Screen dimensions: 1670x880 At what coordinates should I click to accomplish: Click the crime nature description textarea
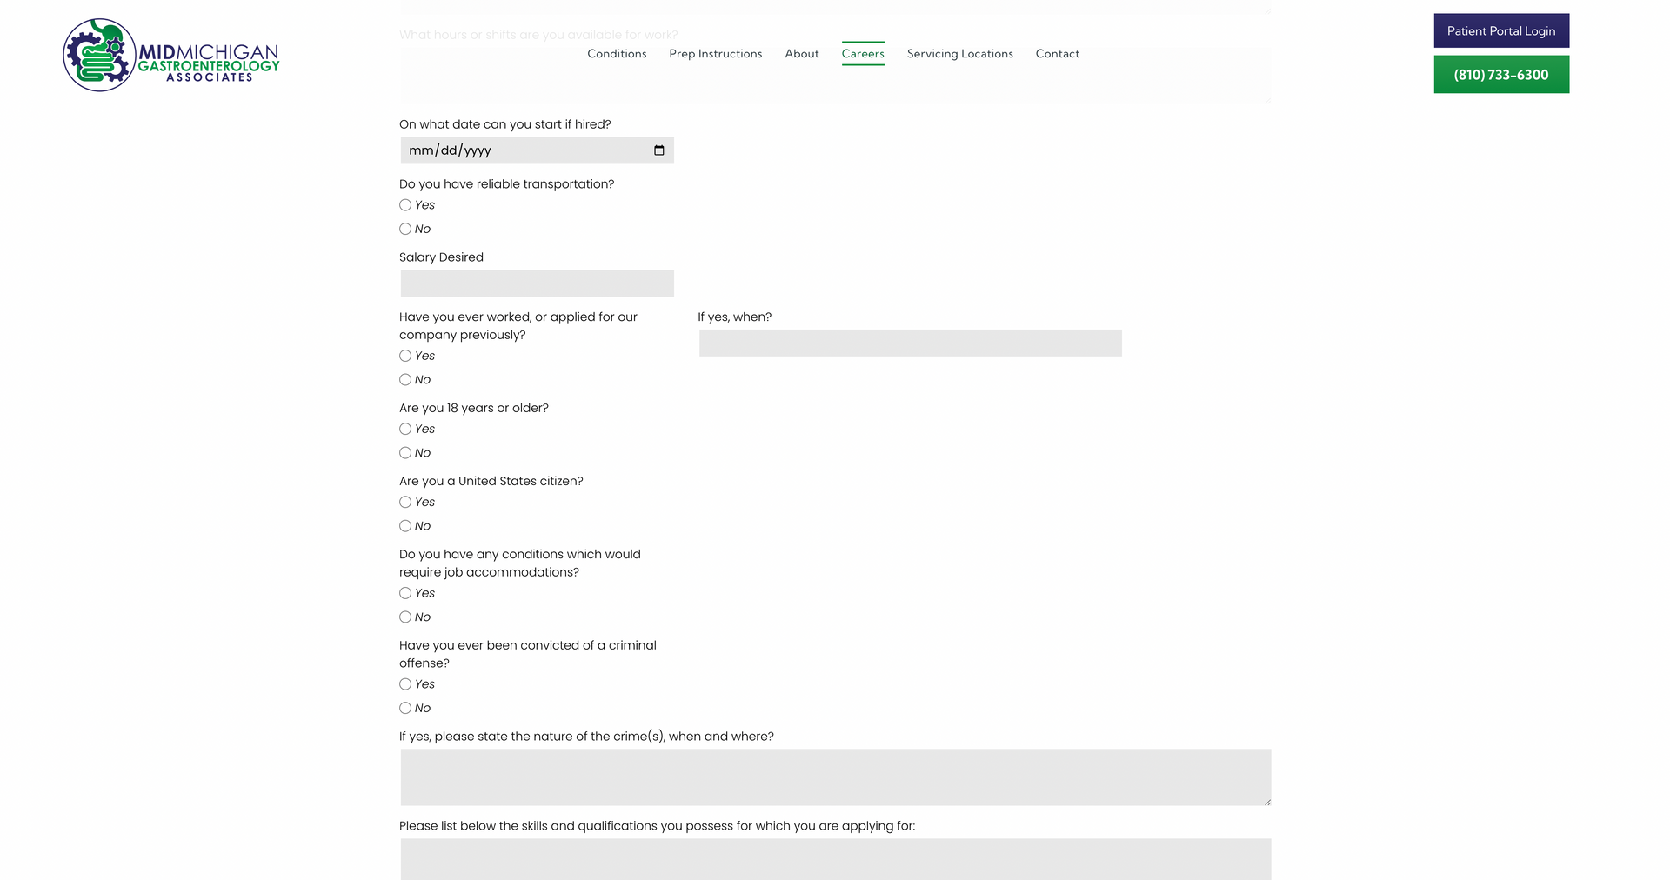tap(835, 777)
